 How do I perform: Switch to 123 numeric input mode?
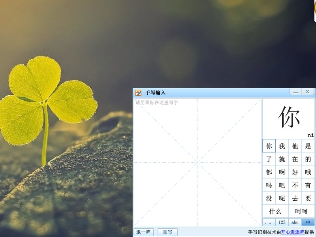pyautogui.click(x=282, y=222)
